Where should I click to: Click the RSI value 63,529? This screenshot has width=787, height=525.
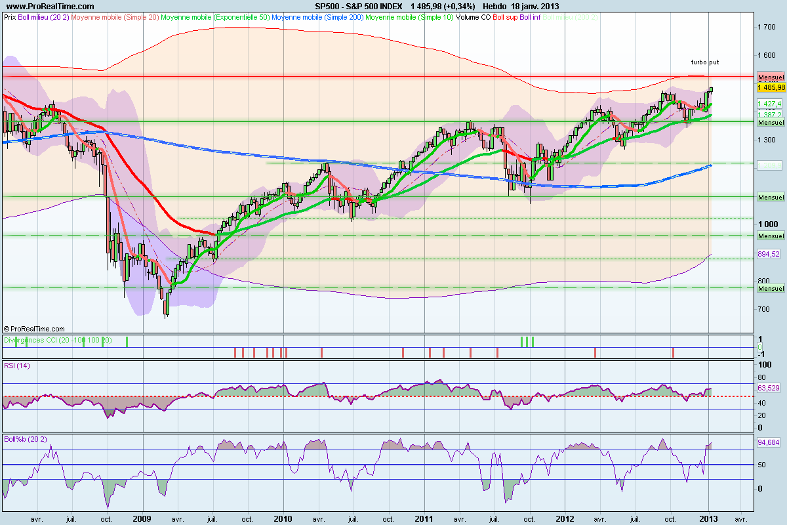point(769,388)
